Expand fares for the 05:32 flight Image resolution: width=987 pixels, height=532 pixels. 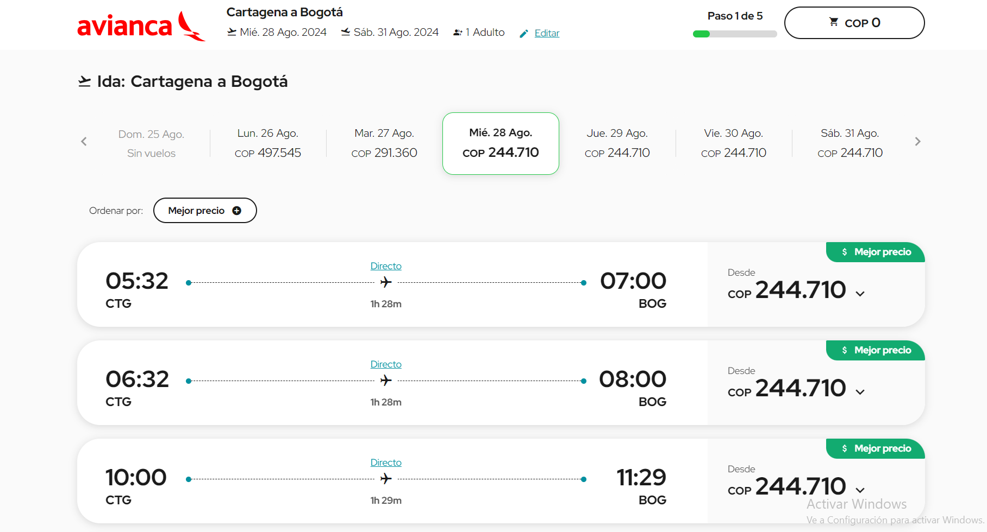coord(860,294)
